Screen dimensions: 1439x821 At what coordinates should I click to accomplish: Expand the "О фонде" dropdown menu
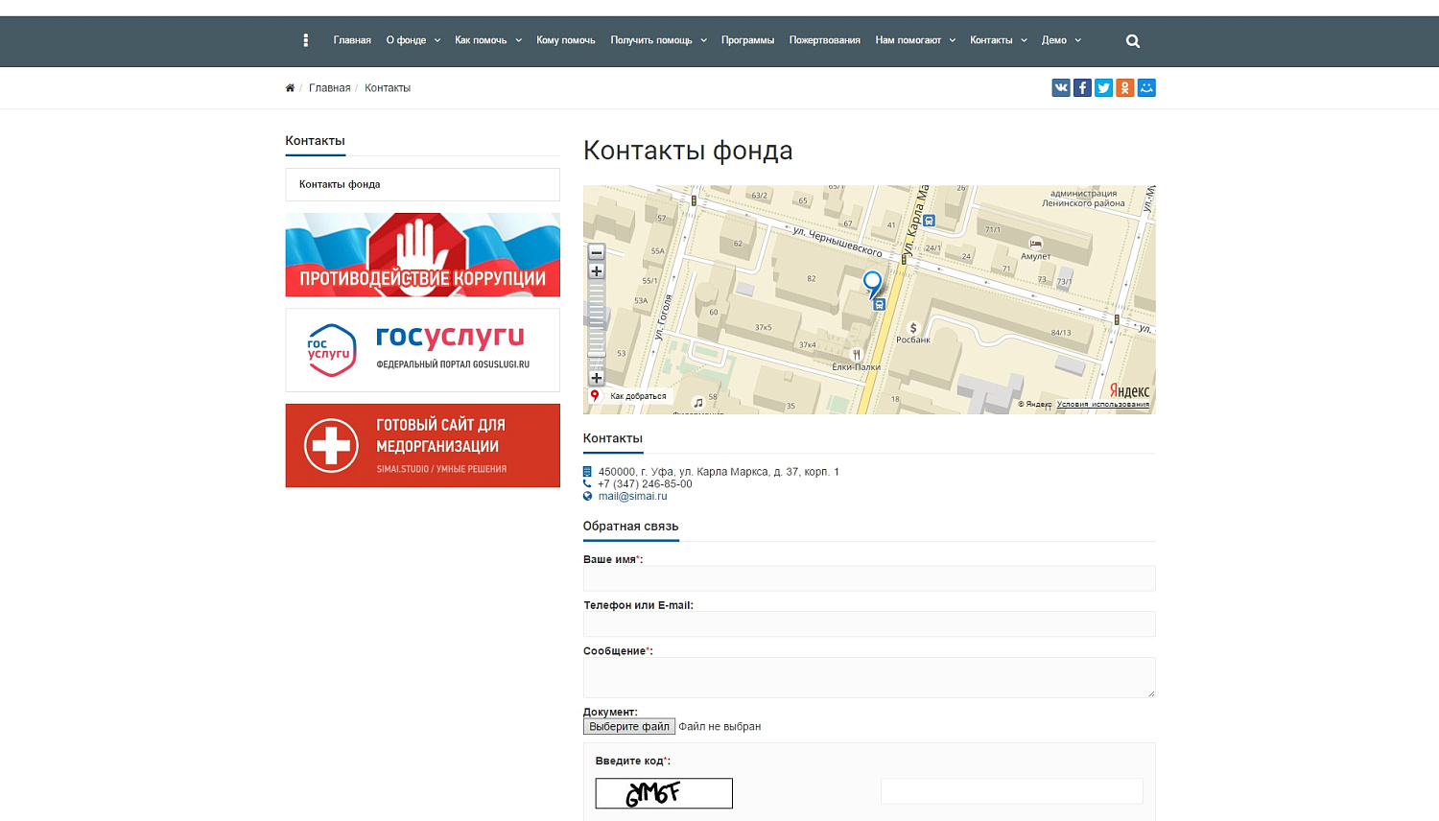[x=413, y=40]
